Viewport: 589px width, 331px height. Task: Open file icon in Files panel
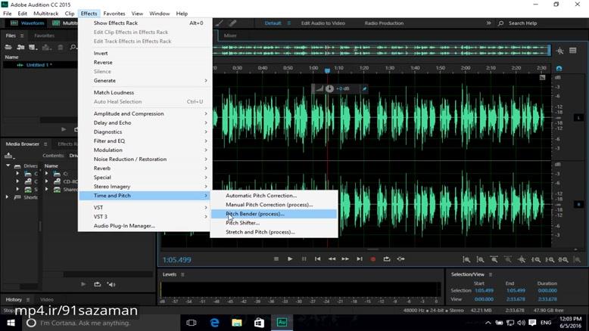tap(8, 48)
